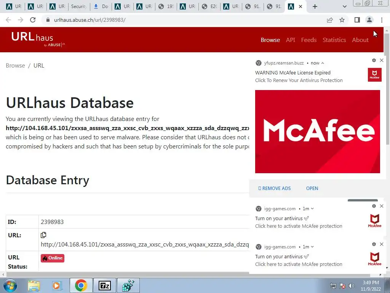Open the blue cubes app in taskbar

click(x=128, y=285)
